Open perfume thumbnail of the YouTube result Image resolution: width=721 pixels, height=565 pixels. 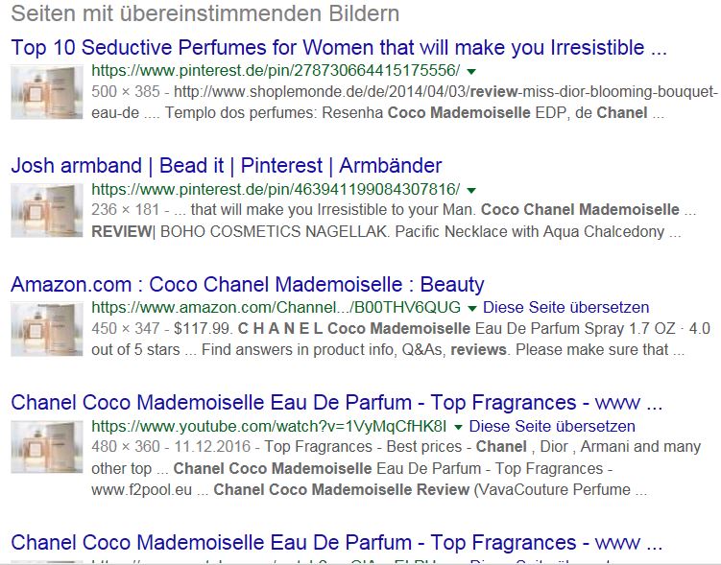click(47, 447)
